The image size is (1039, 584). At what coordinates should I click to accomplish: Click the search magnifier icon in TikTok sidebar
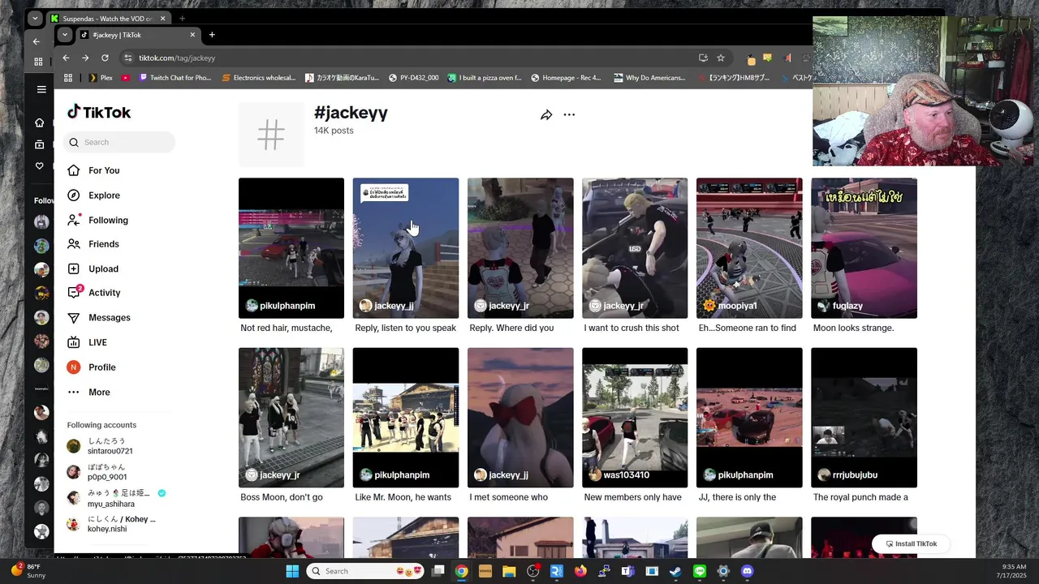[x=74, y=142]
